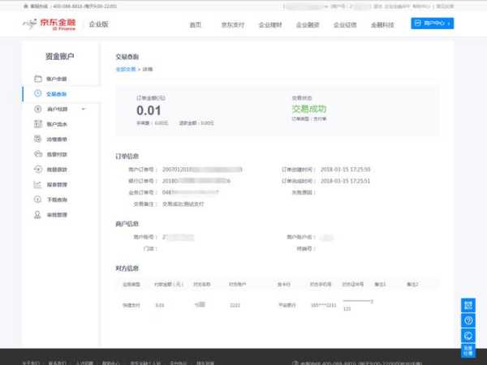
Task: Expand the 商户结算 submenu arrow in sidebar
Action: coord(84,109)
